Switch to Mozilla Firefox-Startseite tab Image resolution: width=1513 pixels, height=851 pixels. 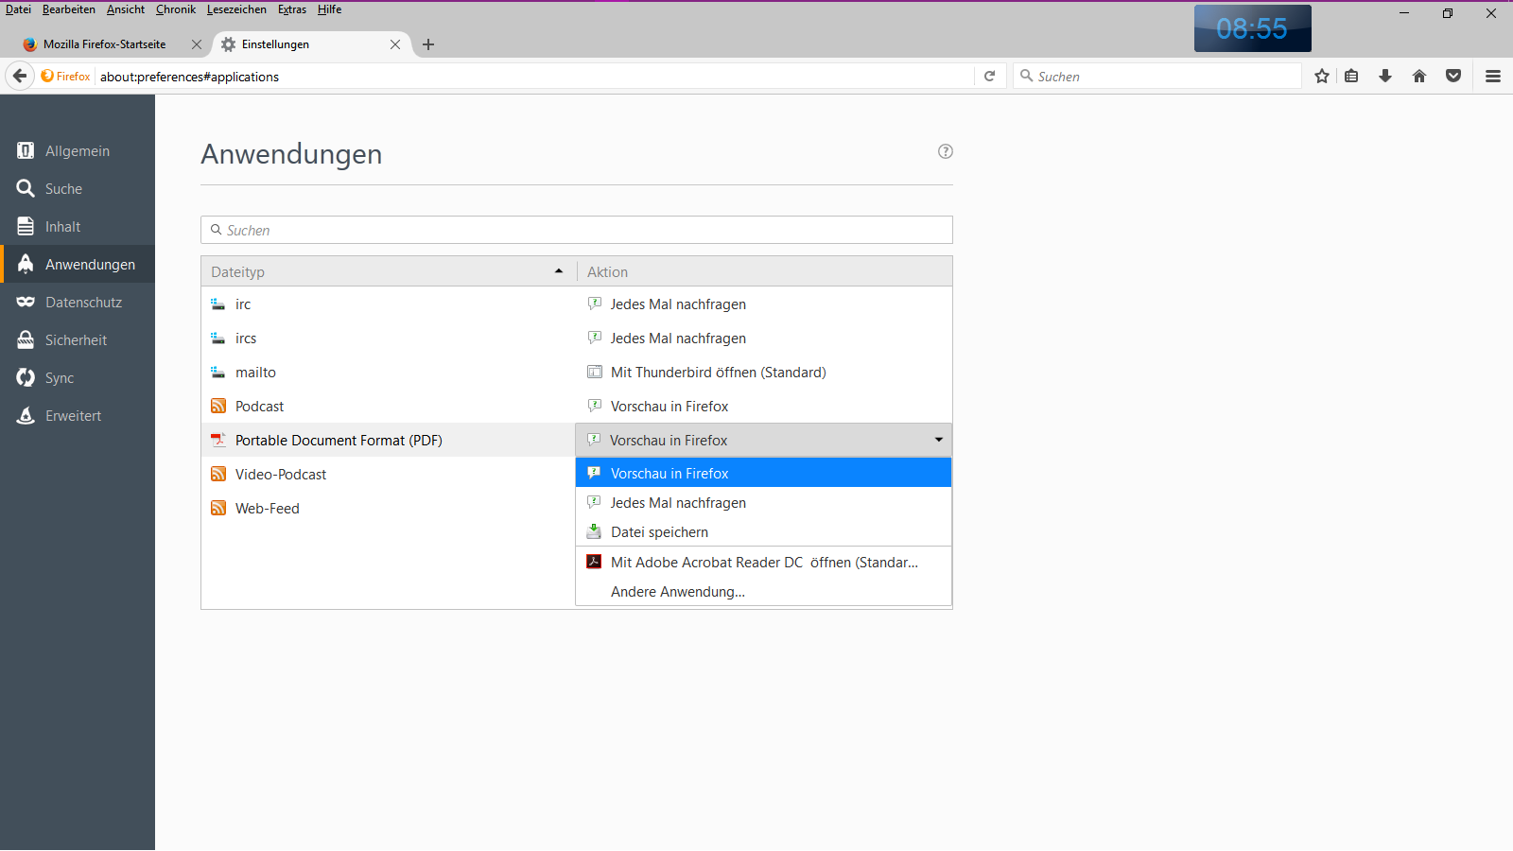[x=104, y=44]
